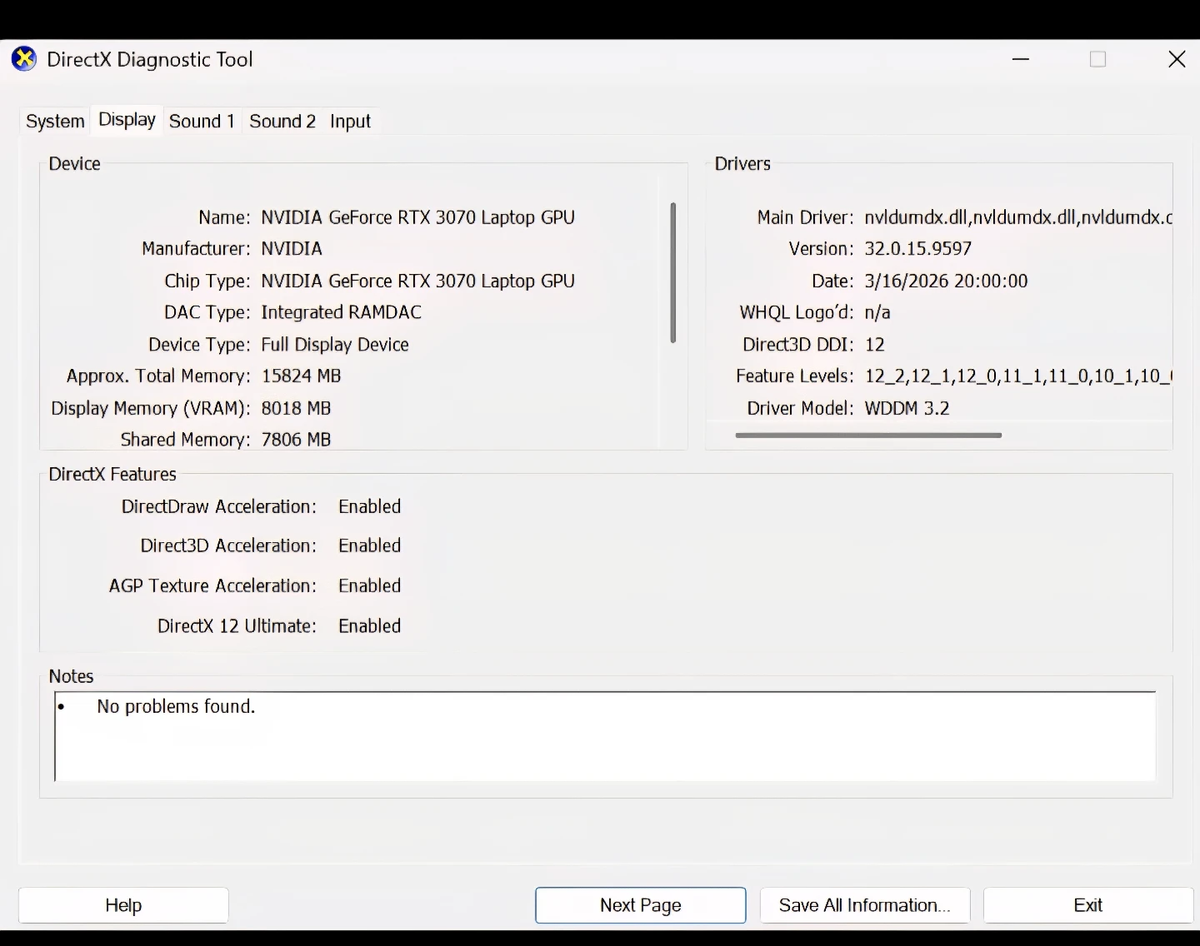Select Direct3D Acceleration 'Enabled' value
This screenshot has width=1200, height=946.
[370, 546]
